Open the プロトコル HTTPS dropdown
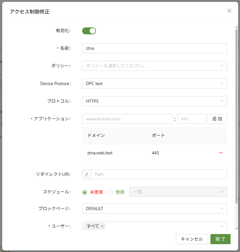The height and width of the screenshot is (252, 240). coord(154,101)
